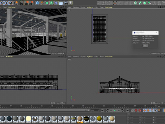Open the Panel menu in the Front viewport
Viewport: 165px width, 124px height.
(x=102, y=56)
